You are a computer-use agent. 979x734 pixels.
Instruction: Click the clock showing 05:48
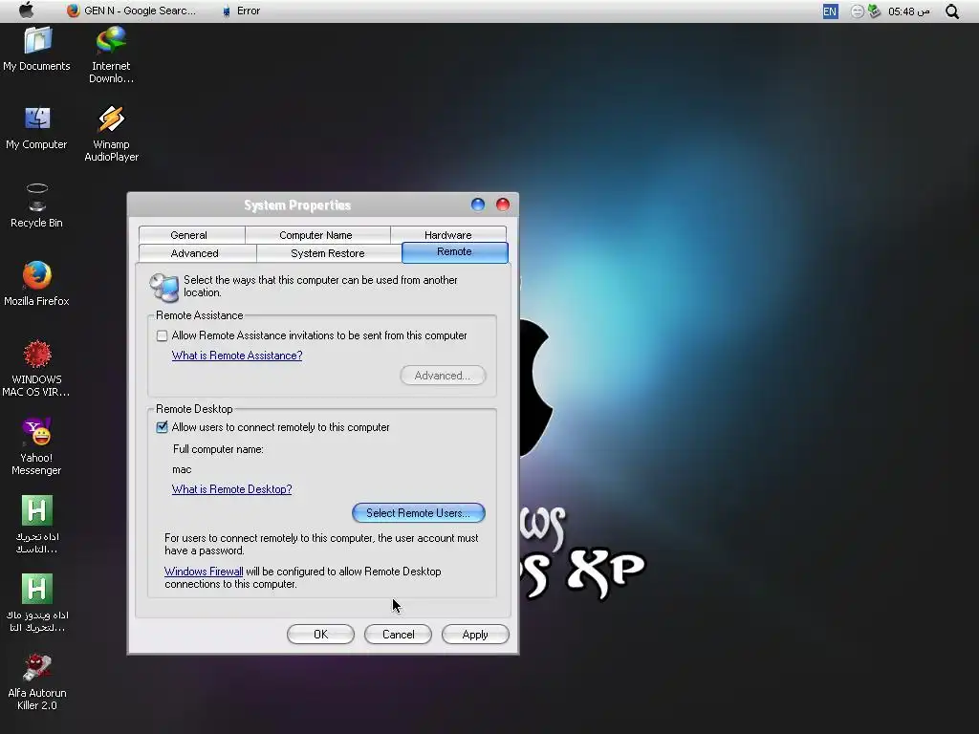pyautogui.click(x=909, y=11)
